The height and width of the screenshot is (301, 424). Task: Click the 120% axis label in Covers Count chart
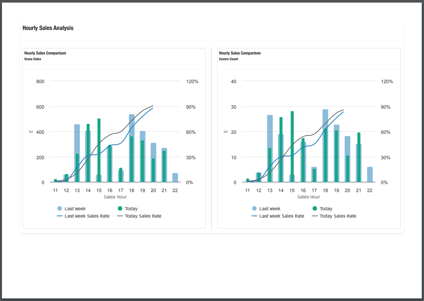(x=387, y=82)
